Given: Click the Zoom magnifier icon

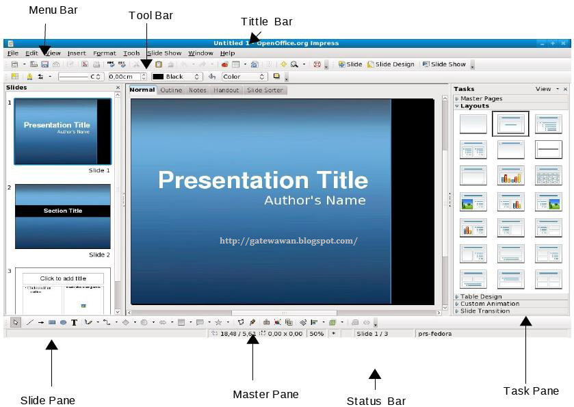Looking at the screenshot, I should click(x=293, y=64).
